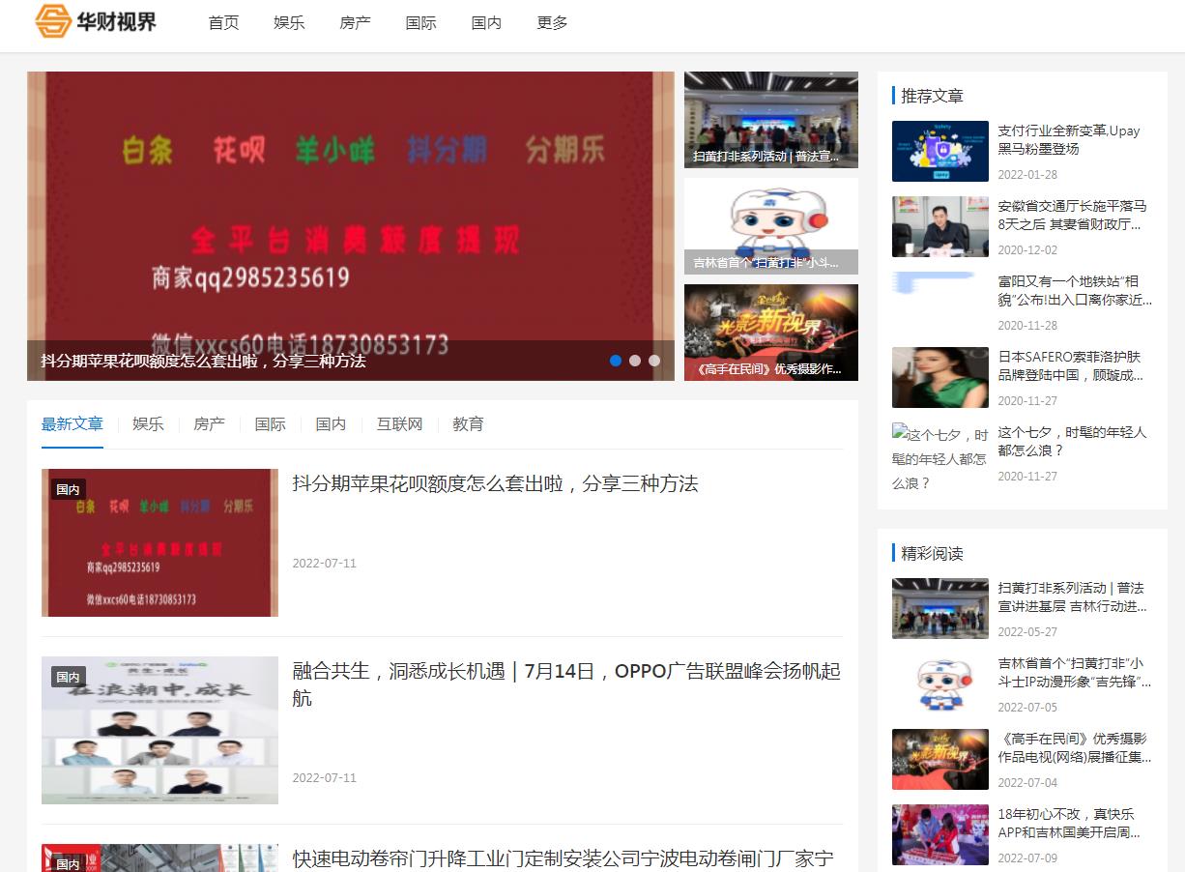Open the 娱乐 item in the top navigation
The image size is (1185, 872).
coord(289,22)
